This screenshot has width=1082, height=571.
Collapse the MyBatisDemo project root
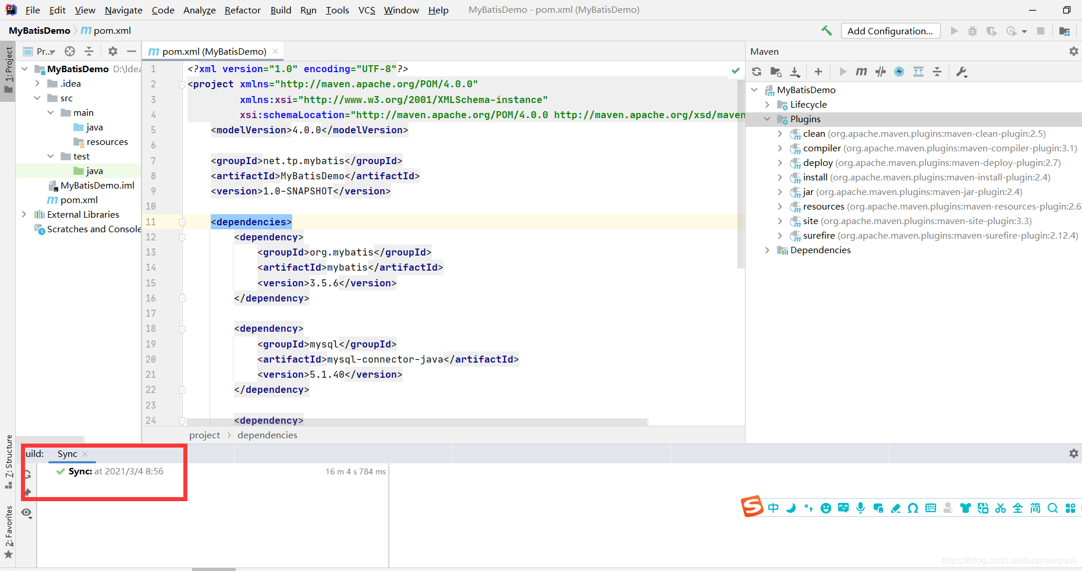click(x=24, y=69)
